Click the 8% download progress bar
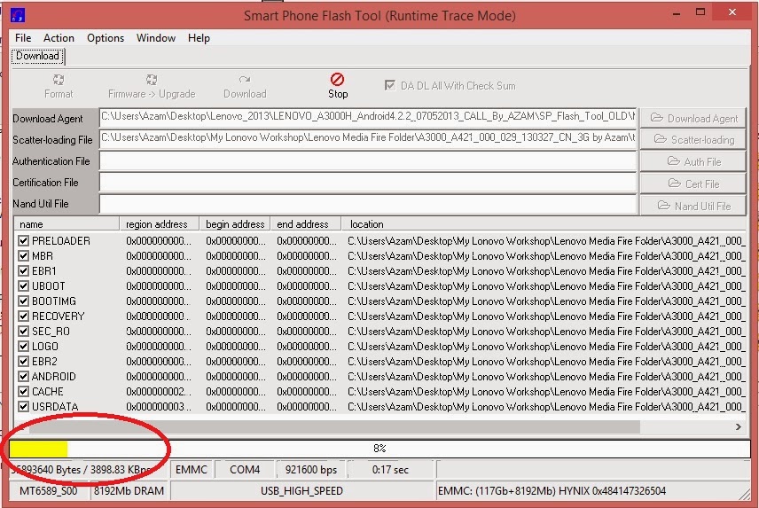Image resolution: width=759 pixels, height=508 pixels. coord(379,449)
